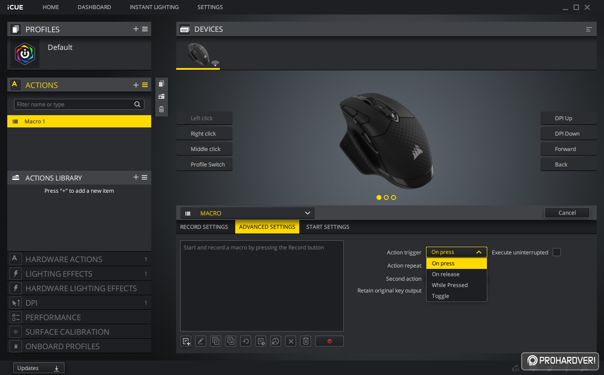This screenshot has width=604, height=375.
Task: Open the Profiles panel hamburger menu
Action: [145, 29]
